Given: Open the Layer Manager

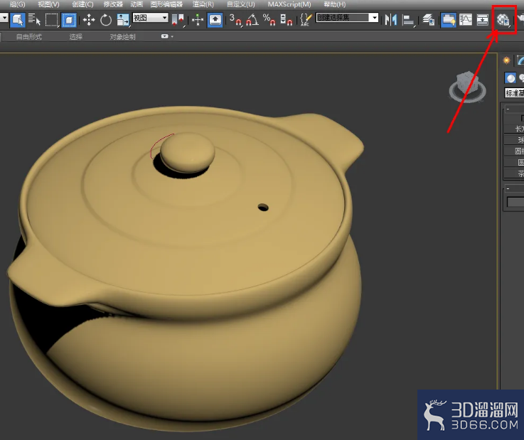Looking at the screenshot, I should coord(428,20).
